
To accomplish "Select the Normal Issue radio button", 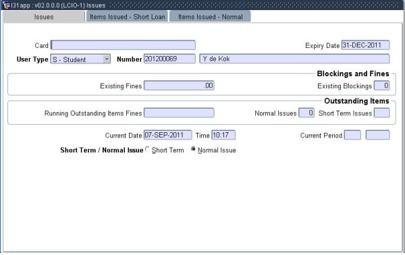I will pyautogui.click(x=193, y=149).
